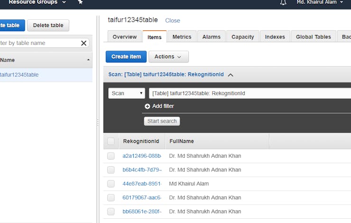
Task: Check the box for Md Khairul Alam row
Action: (111, 184)
